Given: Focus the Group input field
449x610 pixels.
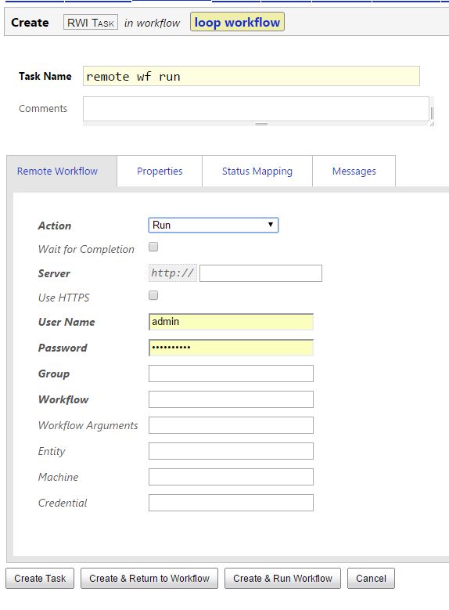Looking at the screenshot, I should [231, 374].
